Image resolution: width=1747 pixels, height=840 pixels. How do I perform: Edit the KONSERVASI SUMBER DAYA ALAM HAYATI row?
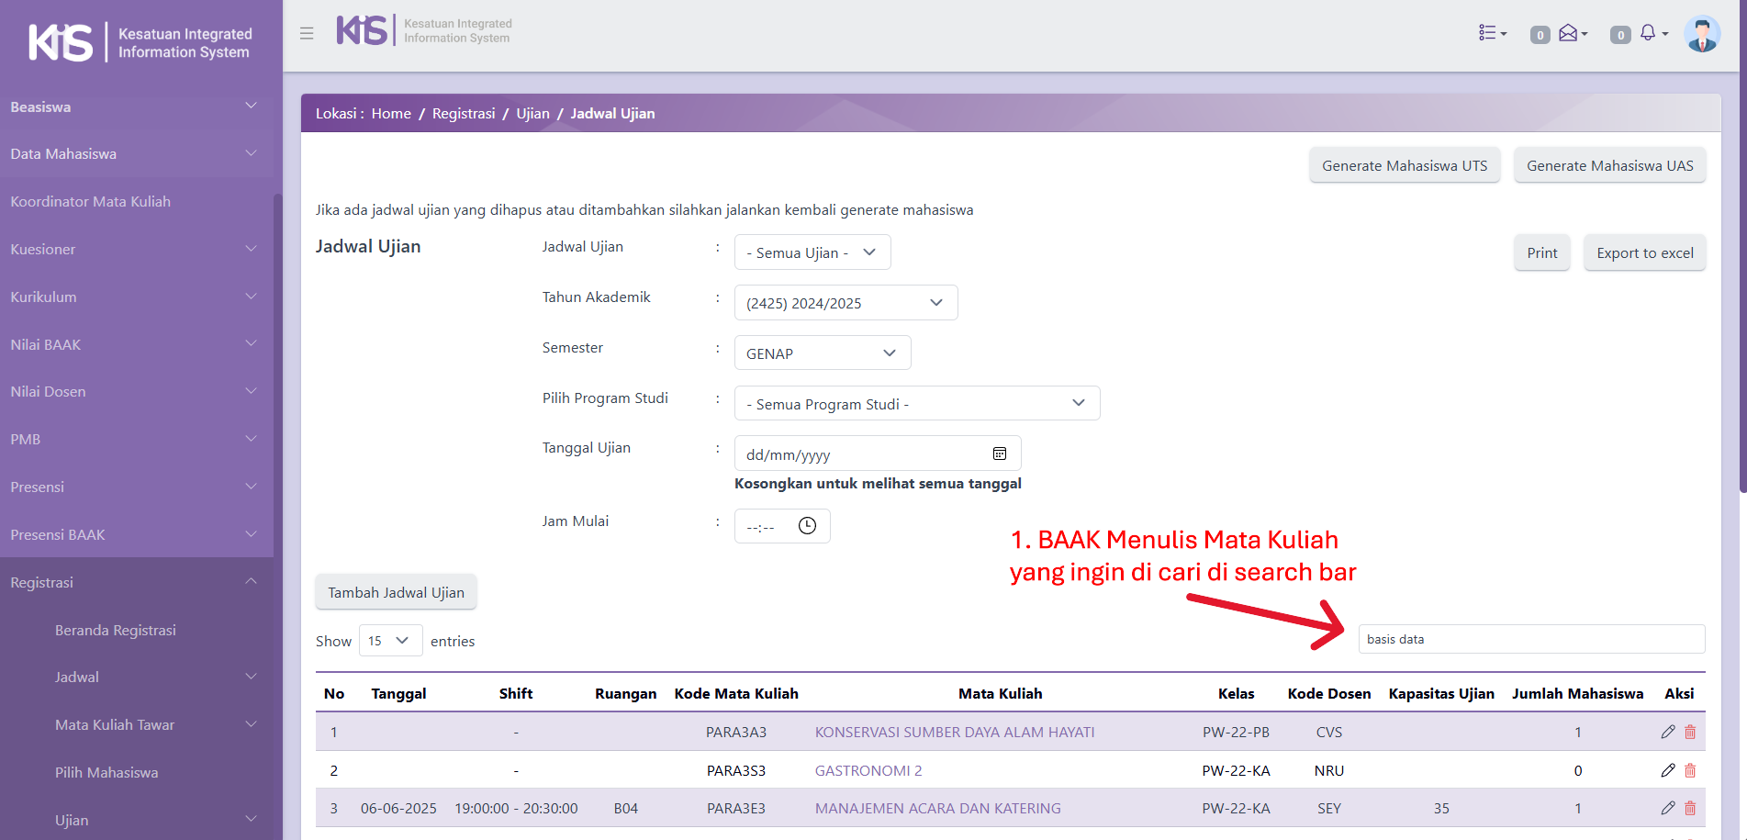(1668, 732)
